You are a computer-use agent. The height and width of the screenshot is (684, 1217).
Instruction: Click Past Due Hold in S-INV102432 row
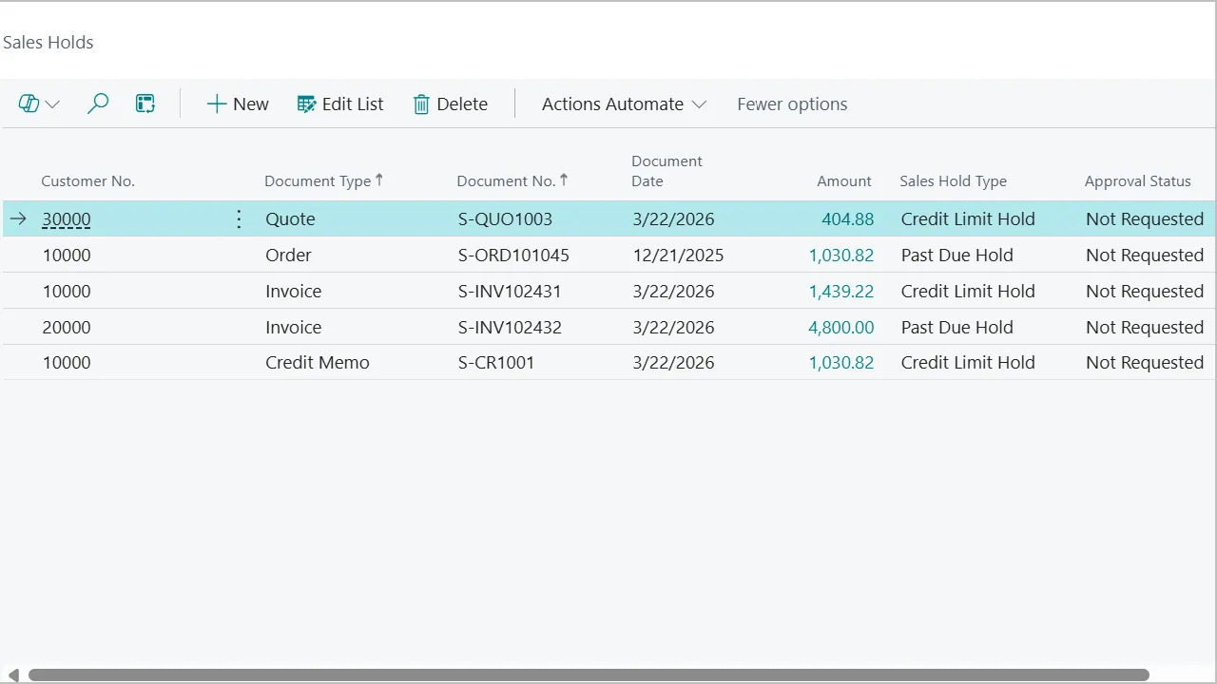coord(957,328)
